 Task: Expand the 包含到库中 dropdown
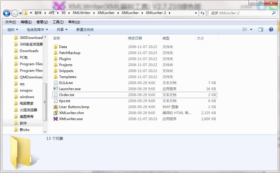pyautogui.click(x=37, y=29)
